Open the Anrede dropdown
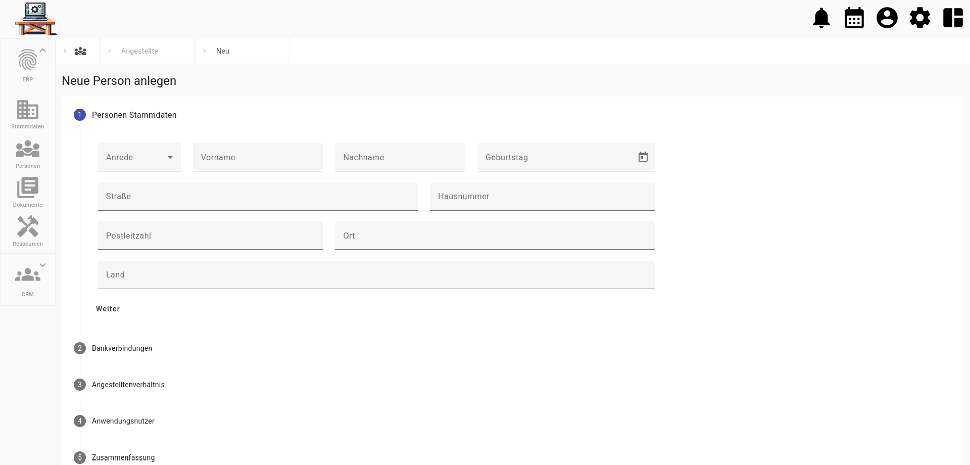Viewport: 970px width, 465px height. click(139, 157)
